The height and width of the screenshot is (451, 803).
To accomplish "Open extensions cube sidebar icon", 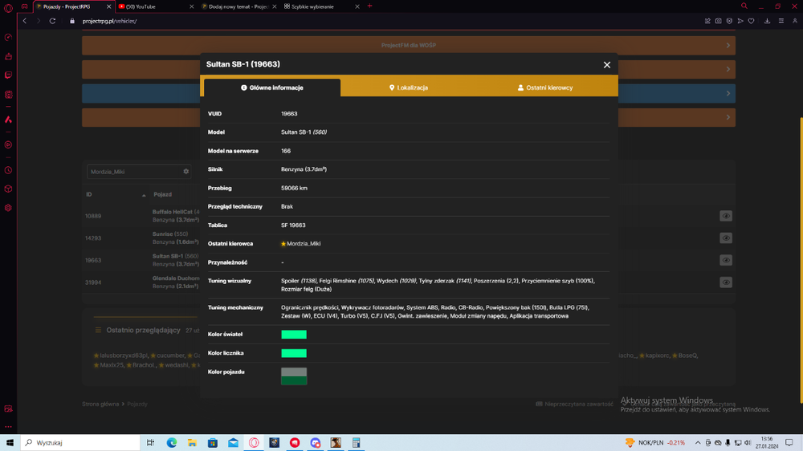I will (x=8, y=189).
